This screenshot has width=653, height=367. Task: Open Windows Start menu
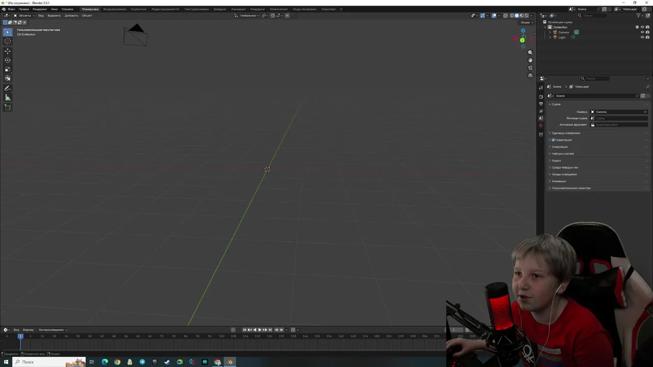[x=6, y=362]
